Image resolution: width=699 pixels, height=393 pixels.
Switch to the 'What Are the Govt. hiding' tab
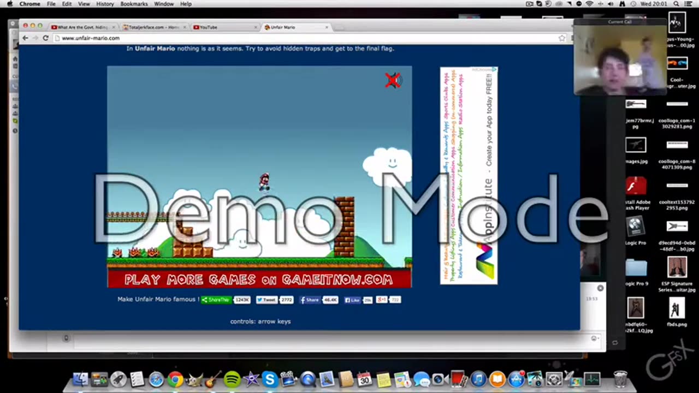(x=82, y=27)
